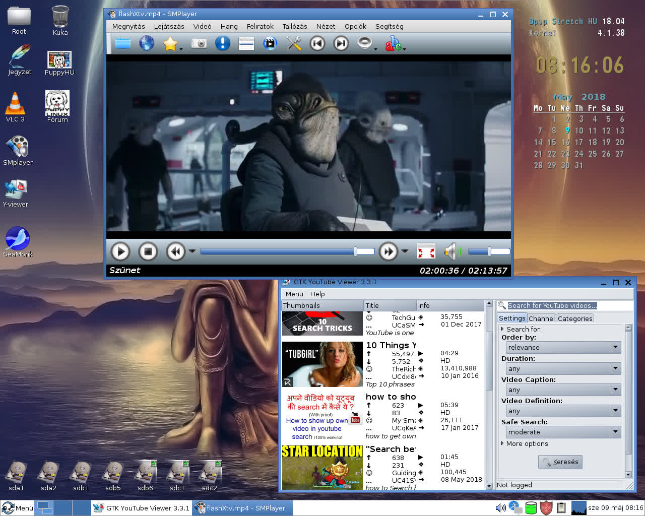Open the STAR LOCATION video thumbnail
This screenshot has width=645, height=516.
click(322, 467)
